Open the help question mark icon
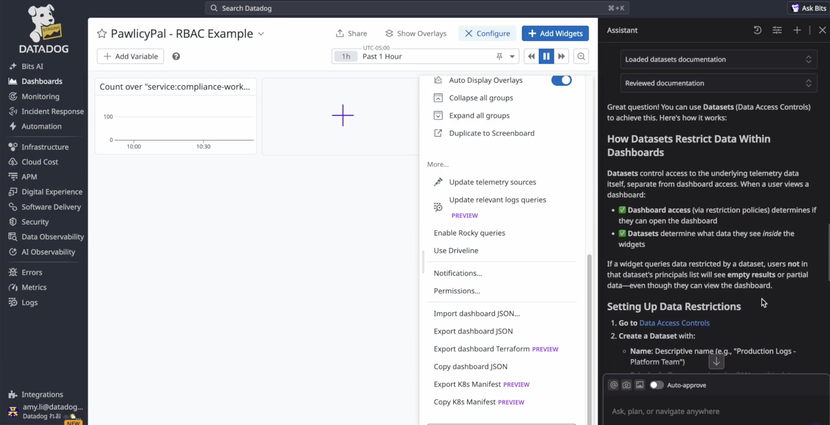The image size is (830, 425). pos(176,56)
